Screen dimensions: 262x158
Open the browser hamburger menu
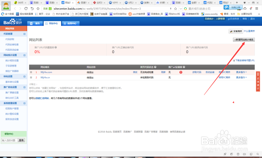point(257,9)
